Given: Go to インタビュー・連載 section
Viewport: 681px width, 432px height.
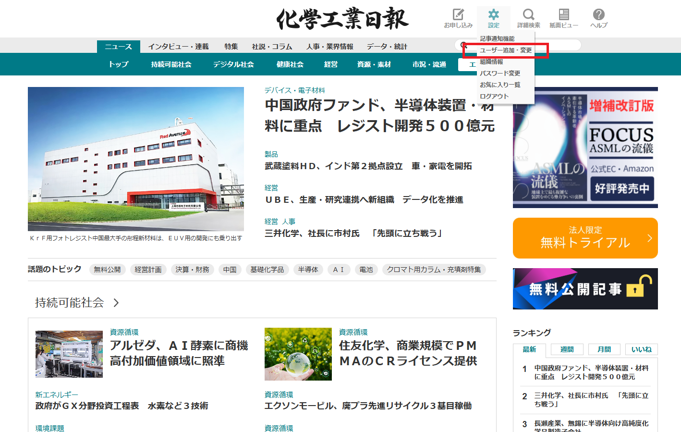Looking at the screenshot, I should point(179,47).
